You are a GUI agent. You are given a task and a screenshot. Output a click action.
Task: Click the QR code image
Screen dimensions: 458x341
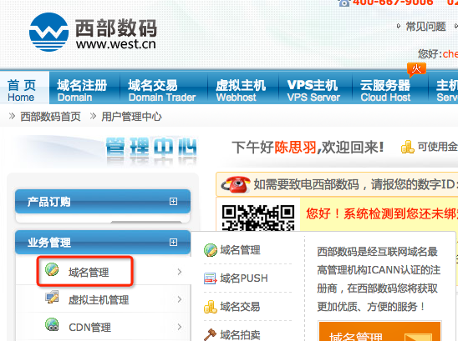[258, 218]
